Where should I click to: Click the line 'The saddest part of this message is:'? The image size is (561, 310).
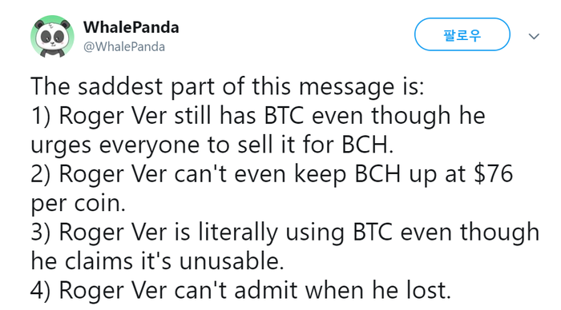(x=227, y=86)
